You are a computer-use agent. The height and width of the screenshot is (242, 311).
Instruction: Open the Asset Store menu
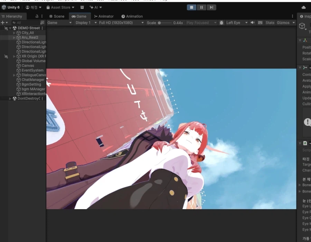60,7
